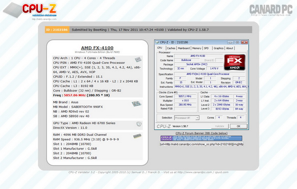The image size is (297, 189).
Task: Click the CPU-Z Forum Banner link
Action: click(x=201, y=133)
